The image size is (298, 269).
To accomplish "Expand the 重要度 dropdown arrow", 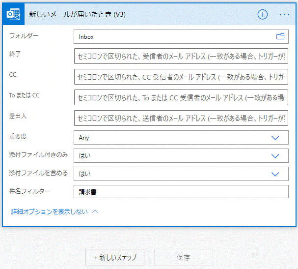I will (275, 138).
